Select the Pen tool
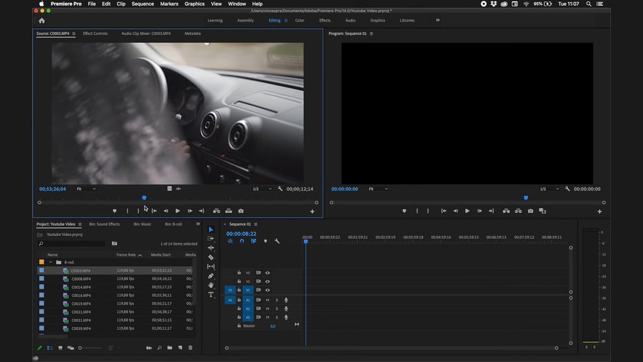Image resolution: width=643 pixels, height=362 pixels. coord(211,276)
